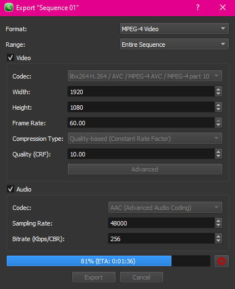Increase Sampling Rate with the up arrow
The image size is (235, 289).
(218, 221)
